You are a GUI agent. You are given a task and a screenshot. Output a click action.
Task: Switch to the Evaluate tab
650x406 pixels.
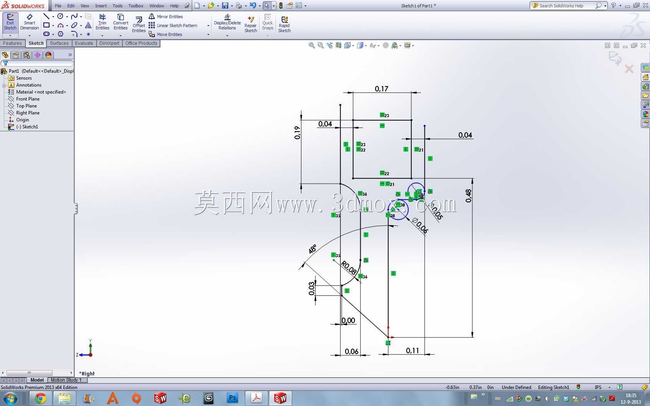(84, 43)
